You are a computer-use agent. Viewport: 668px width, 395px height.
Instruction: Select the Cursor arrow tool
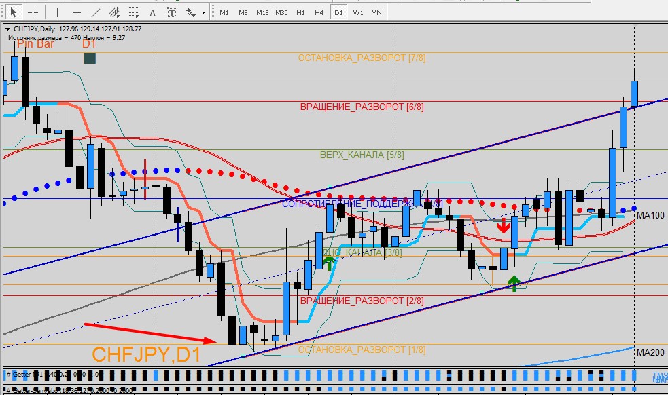click(13, 12)
